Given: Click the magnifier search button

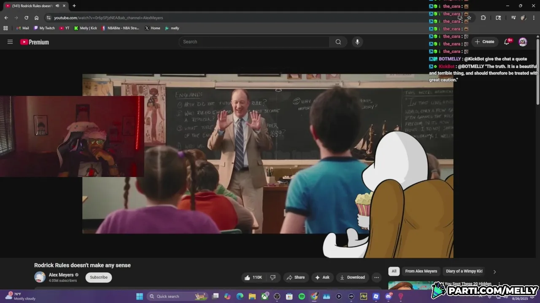Looking at the screenshot, I should click(x=338, y=42).
